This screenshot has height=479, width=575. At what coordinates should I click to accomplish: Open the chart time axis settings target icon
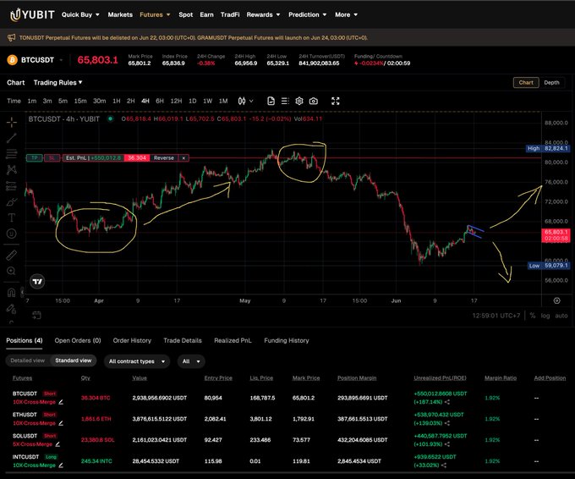[x=556, y=300]
